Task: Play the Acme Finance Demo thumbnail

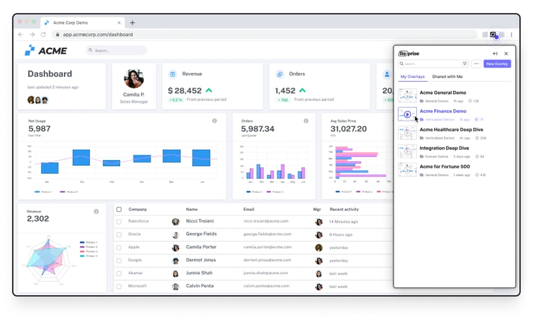Action: pyautogui.click(x=407, y=114)
